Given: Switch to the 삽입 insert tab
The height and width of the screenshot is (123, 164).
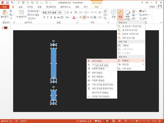Looking at the screenshot, I should pyautogui.click(x=20, y=7).
